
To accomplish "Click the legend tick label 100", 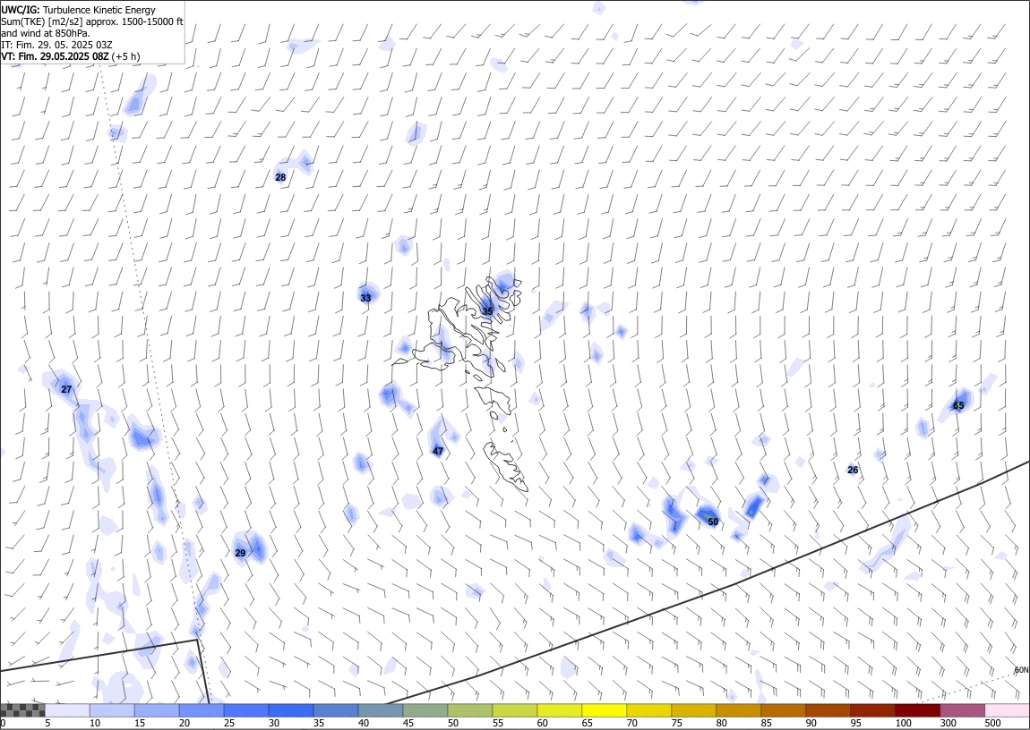I will 903,724.
